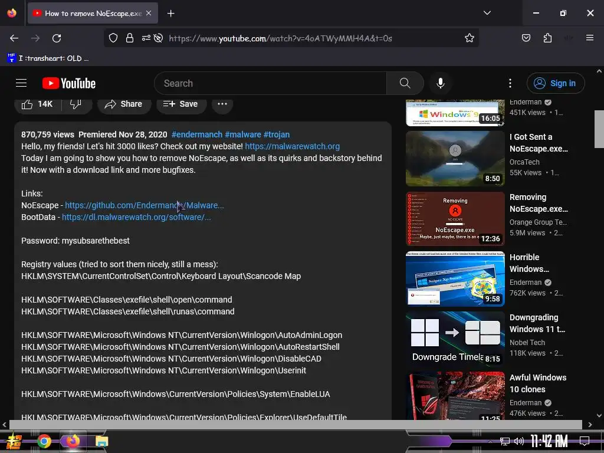
Task: Click the Firefox address bar URL
Action: click(x=280, y=38)
